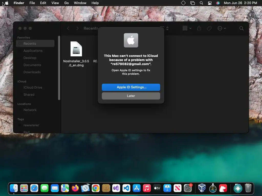This screenshot has width=262, height=196.
Task: Open Apple TV from the Dock
Action: click(x=157, y=188)
